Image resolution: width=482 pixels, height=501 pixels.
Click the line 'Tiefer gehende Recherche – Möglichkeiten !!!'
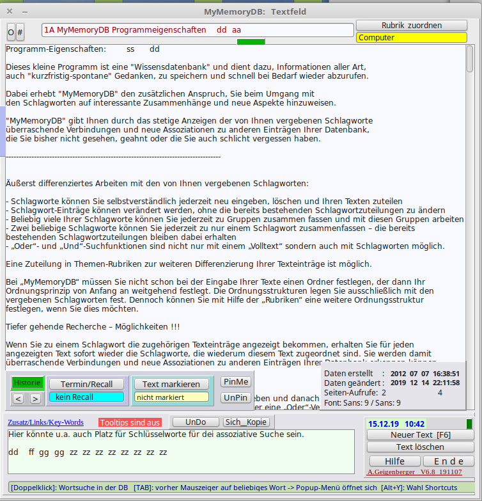coord(93,326)
